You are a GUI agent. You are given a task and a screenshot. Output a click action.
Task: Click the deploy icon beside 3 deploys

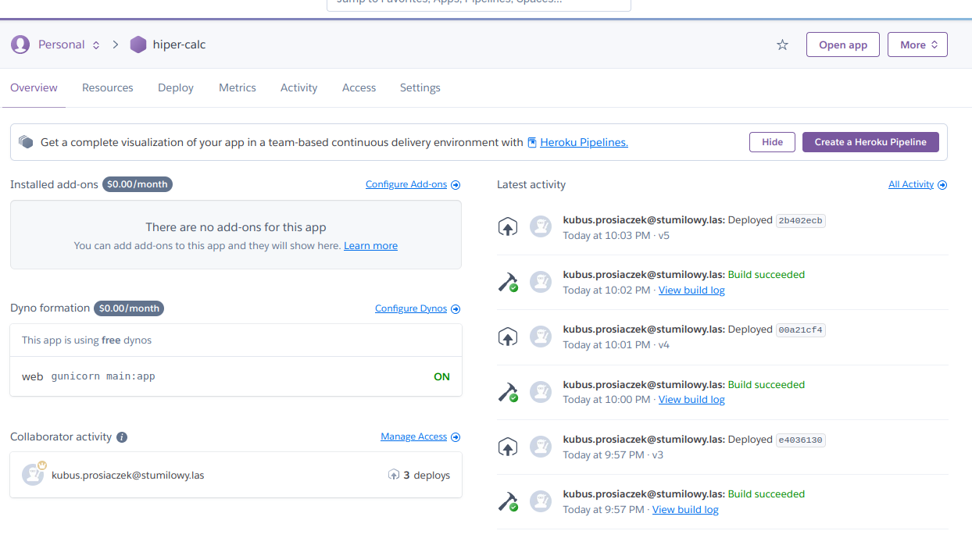click(394, 475)
